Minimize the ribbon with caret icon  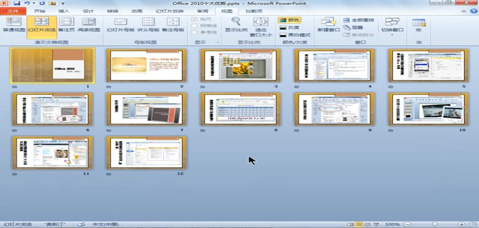[x=464, y=11]
